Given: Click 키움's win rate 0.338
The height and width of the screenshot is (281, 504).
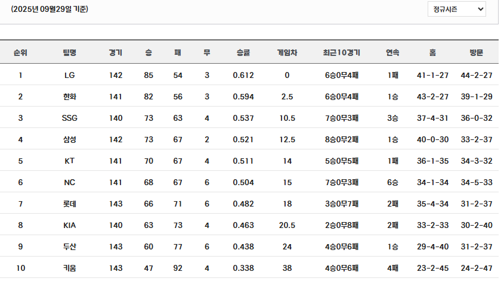Looking at the screenshot, I should coord(243,268).
